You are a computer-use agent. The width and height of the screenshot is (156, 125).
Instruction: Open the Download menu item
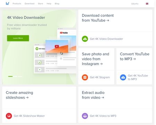pyautogui.click(x=29, y=3)
